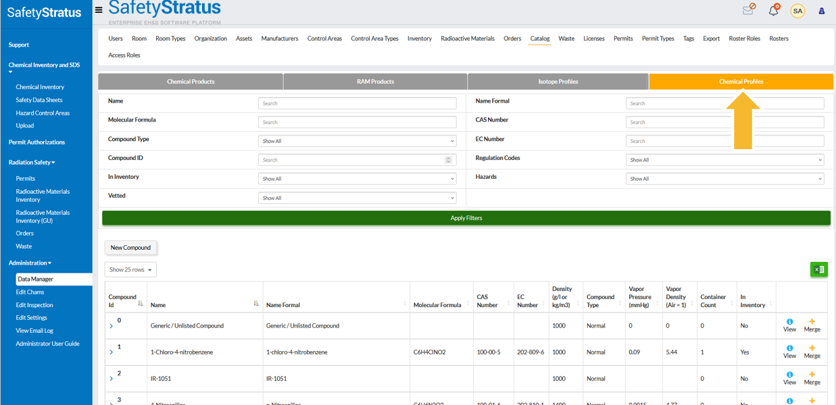
Task: Collapse Chemical Inventory and SDS section
Action: tap(43, 67)
